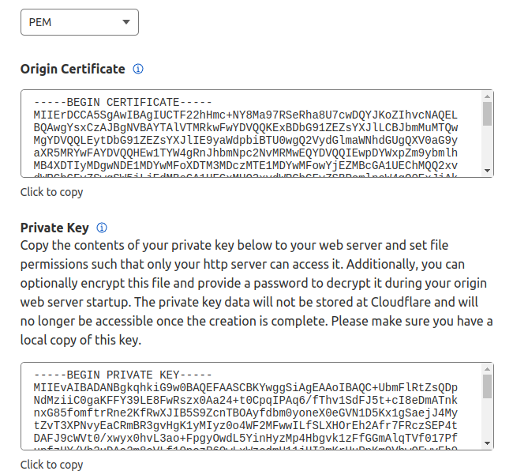Click the info icon beside Origin Certificate
Screen dimensions: 513x471
(138, 69)
